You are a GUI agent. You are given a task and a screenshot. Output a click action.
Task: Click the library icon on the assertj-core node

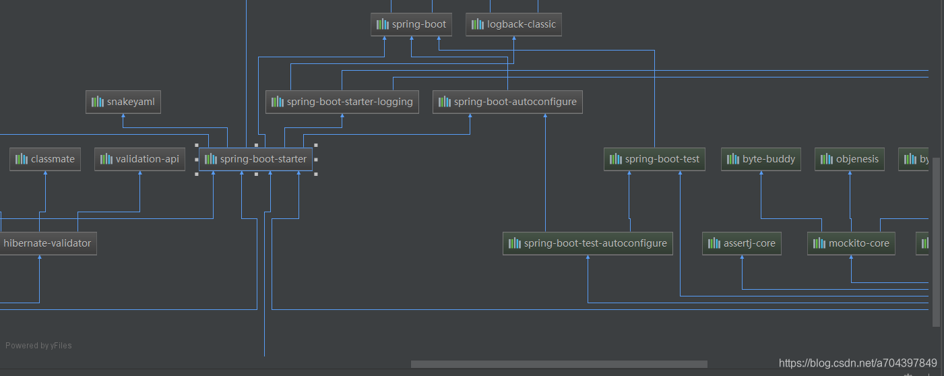point(714,243)
